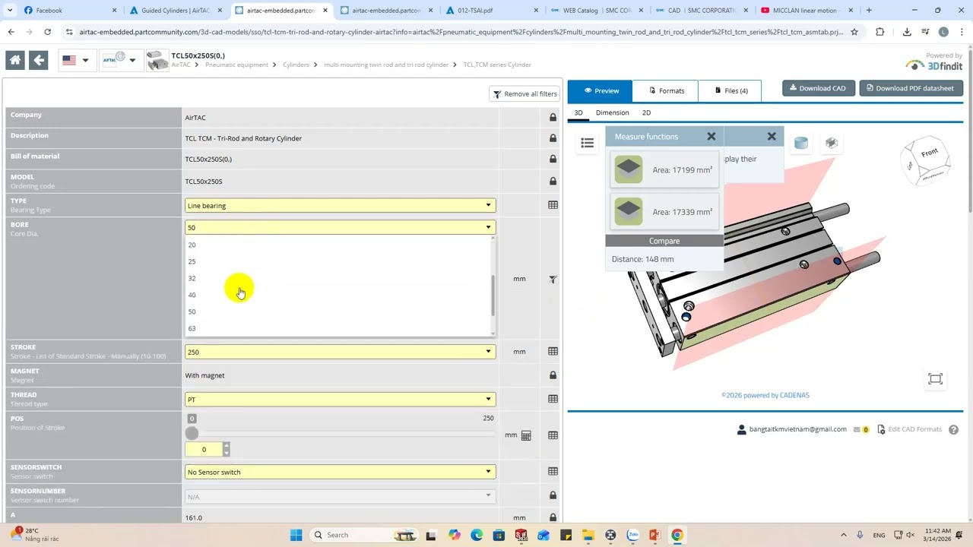Click the filter icon in BORE row
Screen dimensions: 973x547
click(553, 279)
